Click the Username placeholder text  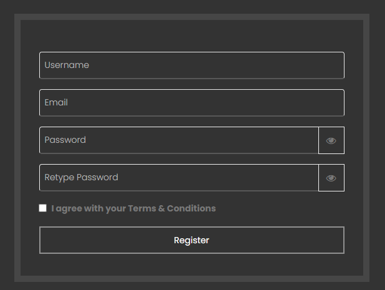pos(67,65)
